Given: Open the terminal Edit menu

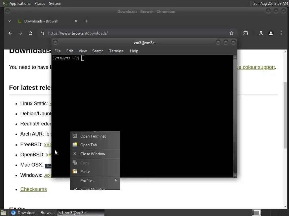Looking at the screenshot, I should (69, 51).
